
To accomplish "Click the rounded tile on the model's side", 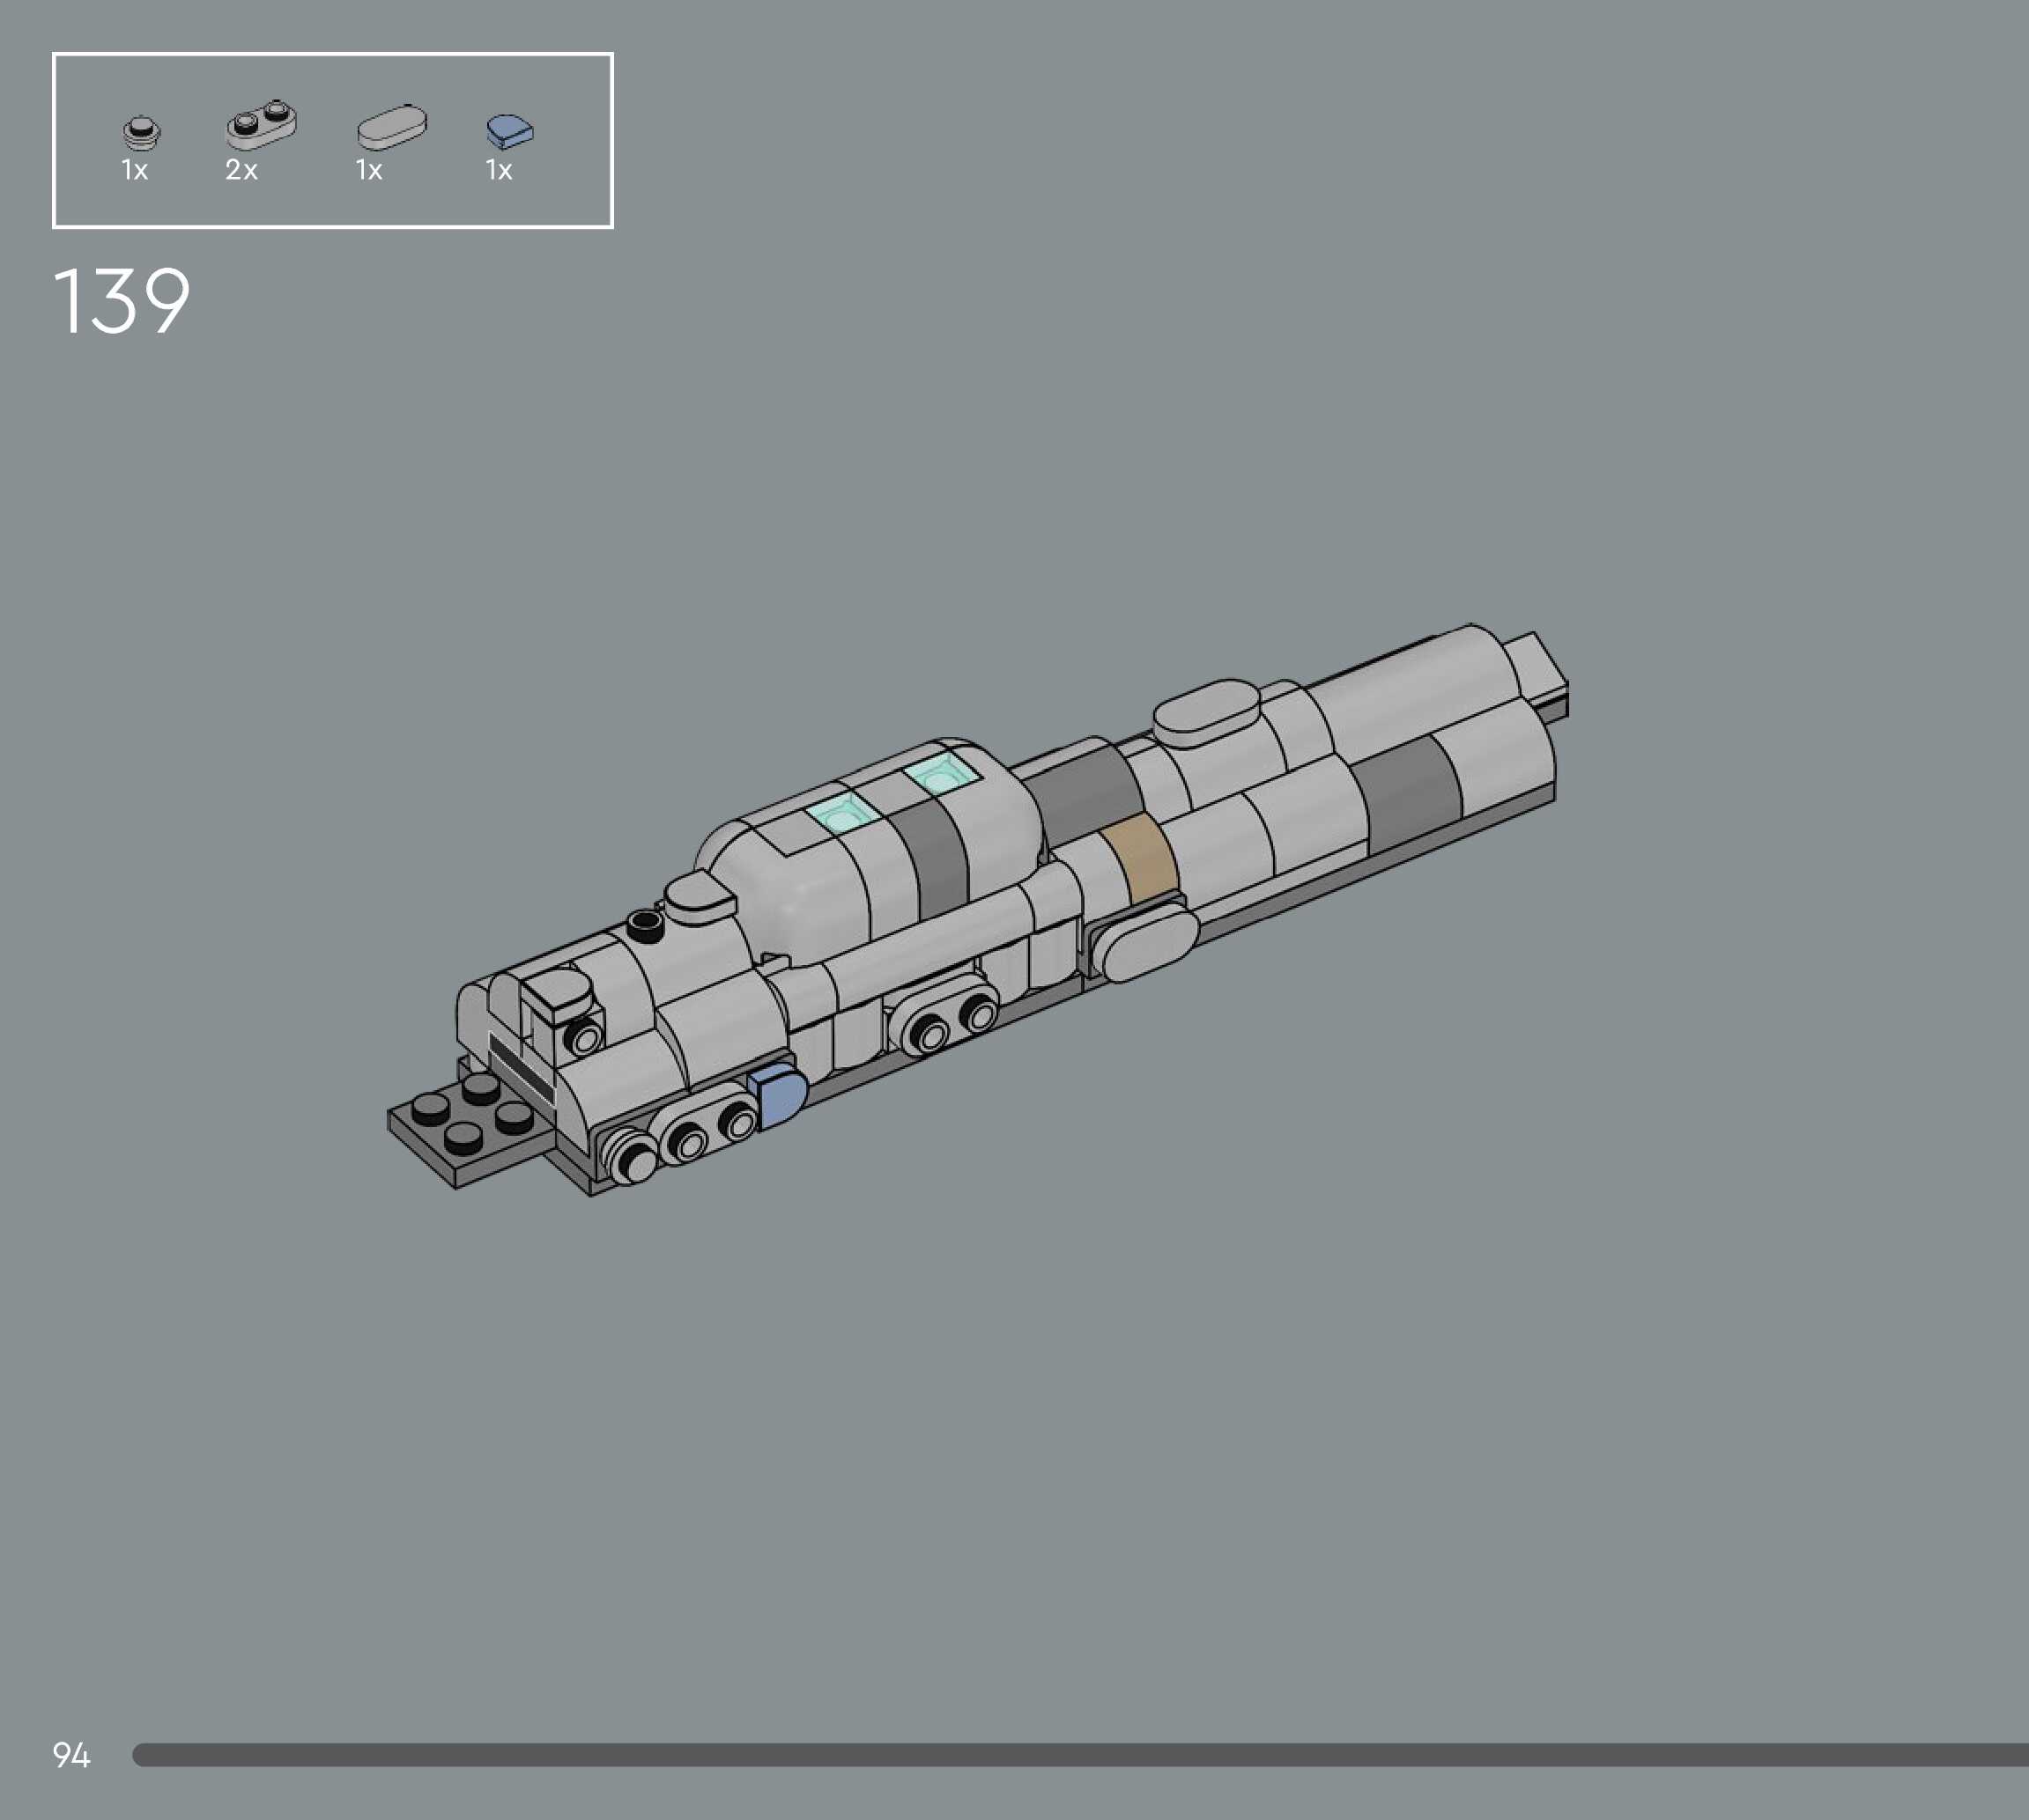I will 1144,945.
